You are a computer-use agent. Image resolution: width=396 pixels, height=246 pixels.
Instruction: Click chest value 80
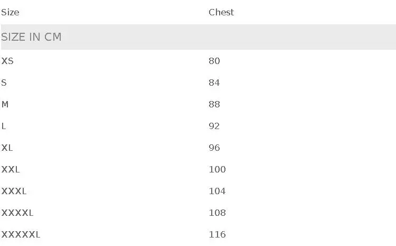point(214,61)
